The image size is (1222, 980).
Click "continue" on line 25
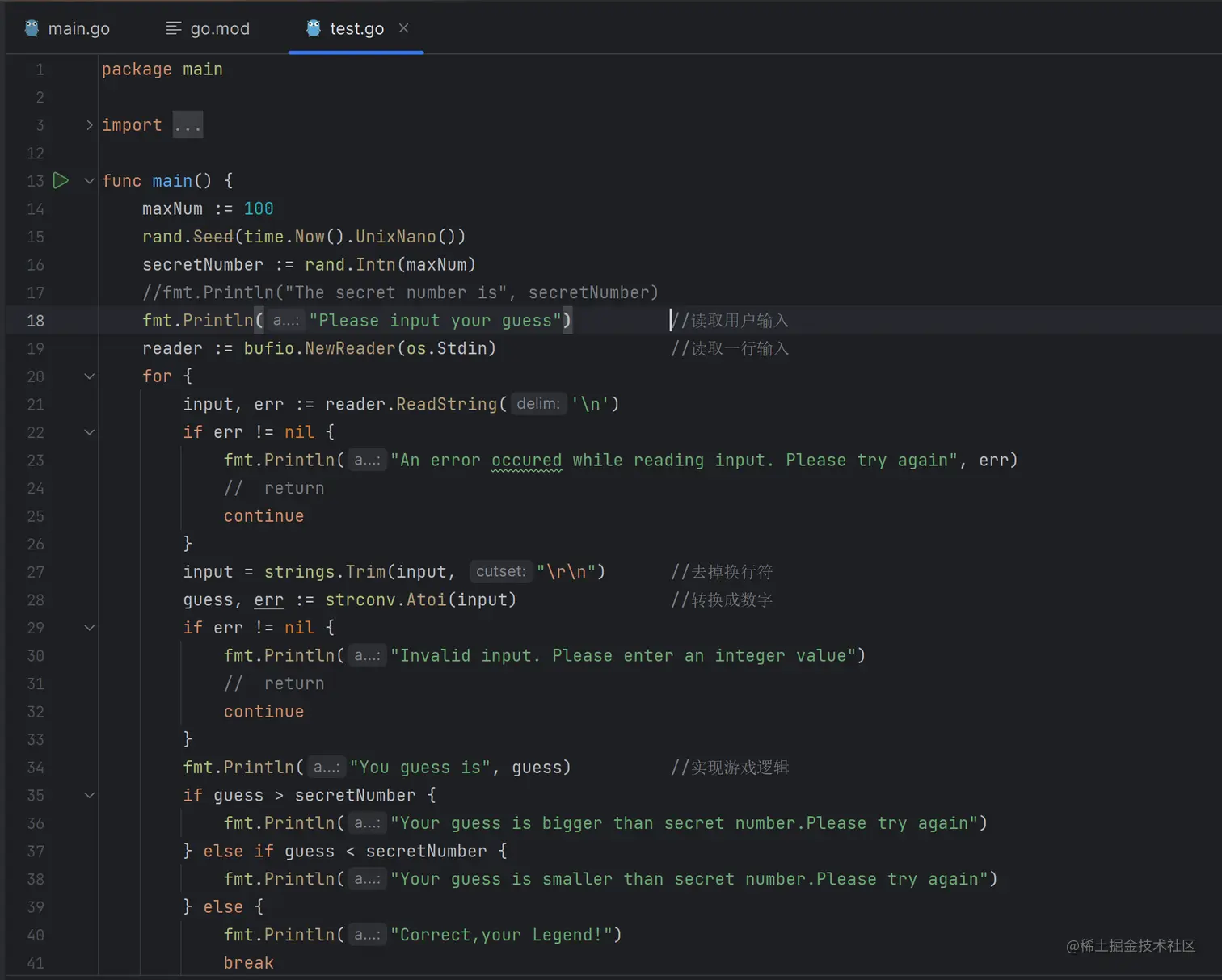(x=264, y=516)
